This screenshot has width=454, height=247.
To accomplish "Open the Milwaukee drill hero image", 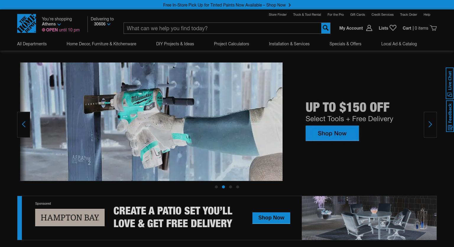I will tap(151, 122).
